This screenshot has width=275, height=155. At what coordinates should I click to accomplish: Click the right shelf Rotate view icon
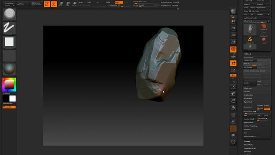pos(233,108)
